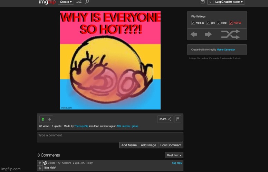268x172 pixels.
Task: Uncheck the memes checkbox
Action: point(193,23)
